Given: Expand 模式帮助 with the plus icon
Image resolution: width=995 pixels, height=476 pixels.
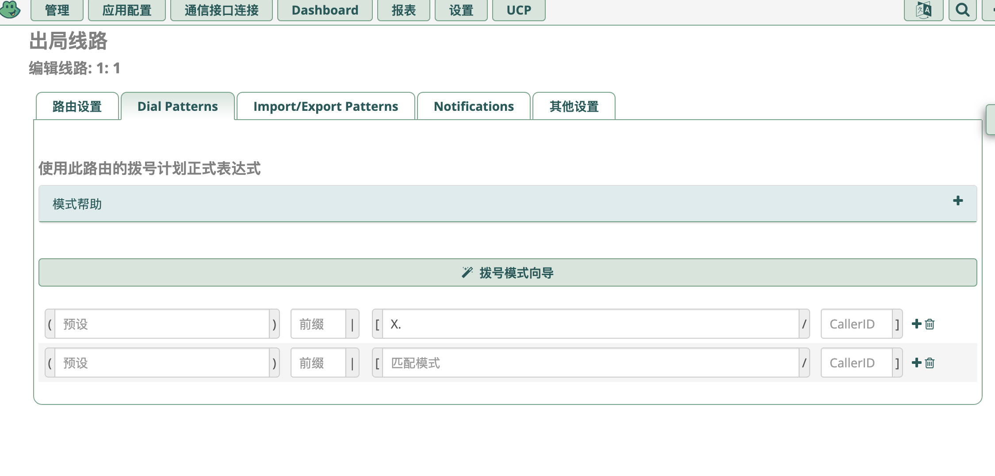Looking at the screenshot, I should (958, 201).
